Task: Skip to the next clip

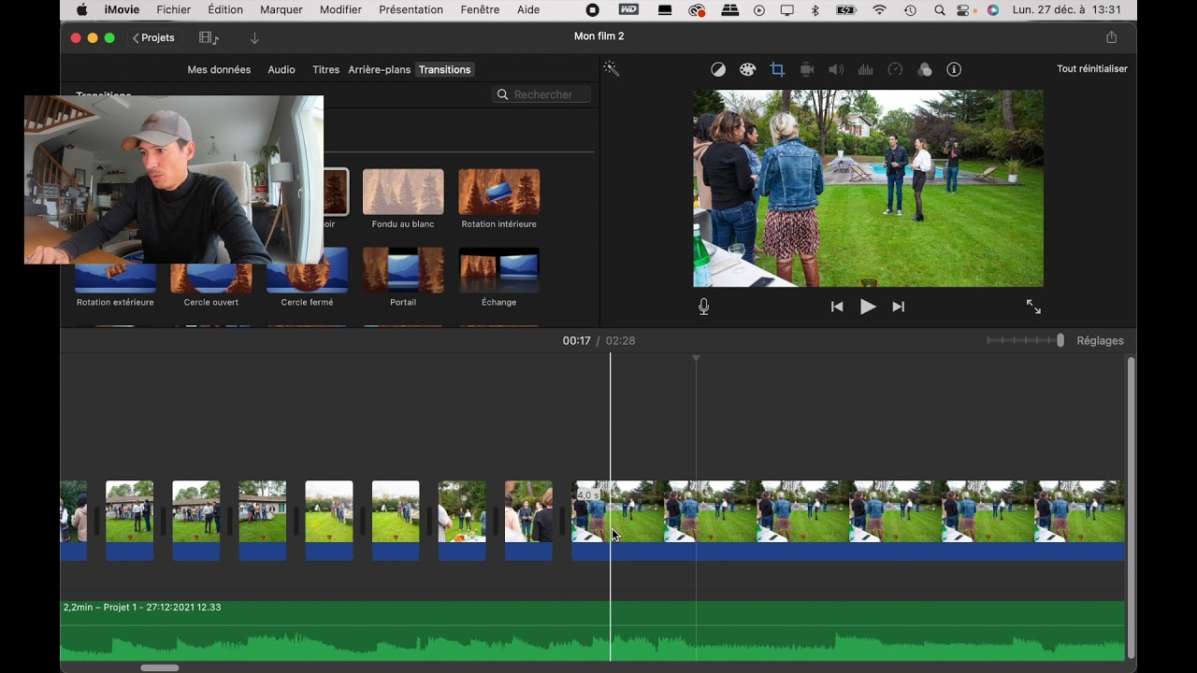Action: [899, 307]
